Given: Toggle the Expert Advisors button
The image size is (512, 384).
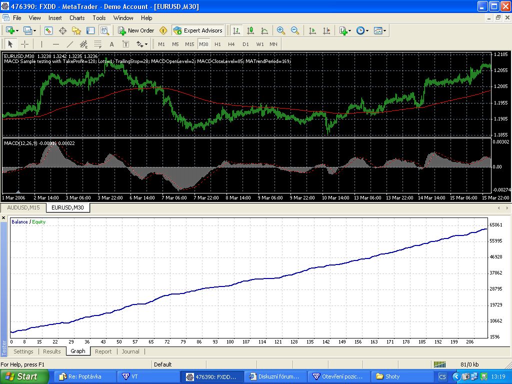Looking at the screenshot, I should pyautogui.click(x=197, y=30).
